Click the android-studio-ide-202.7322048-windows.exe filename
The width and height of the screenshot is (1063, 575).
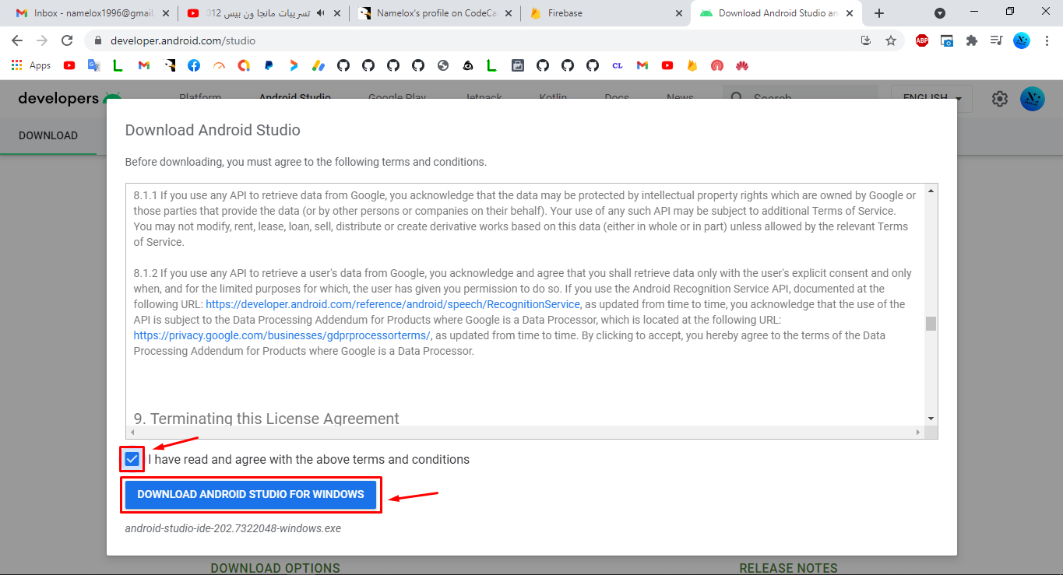pos(233,528)
